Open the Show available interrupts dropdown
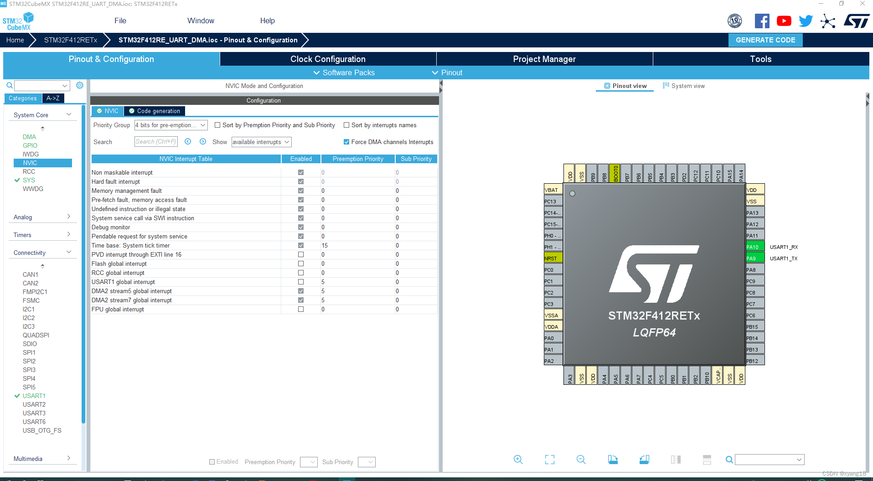The height and width of the screenshot is (481, 873). click(x=261, y=142)
